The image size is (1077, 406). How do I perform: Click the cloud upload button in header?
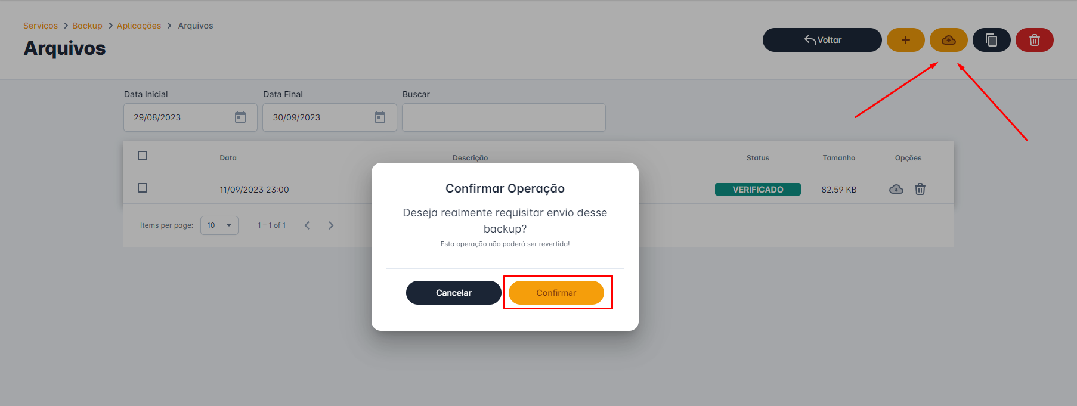coord(948,40)
